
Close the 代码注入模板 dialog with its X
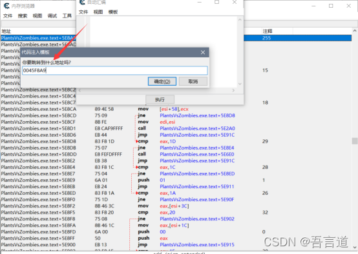point(203,52)
